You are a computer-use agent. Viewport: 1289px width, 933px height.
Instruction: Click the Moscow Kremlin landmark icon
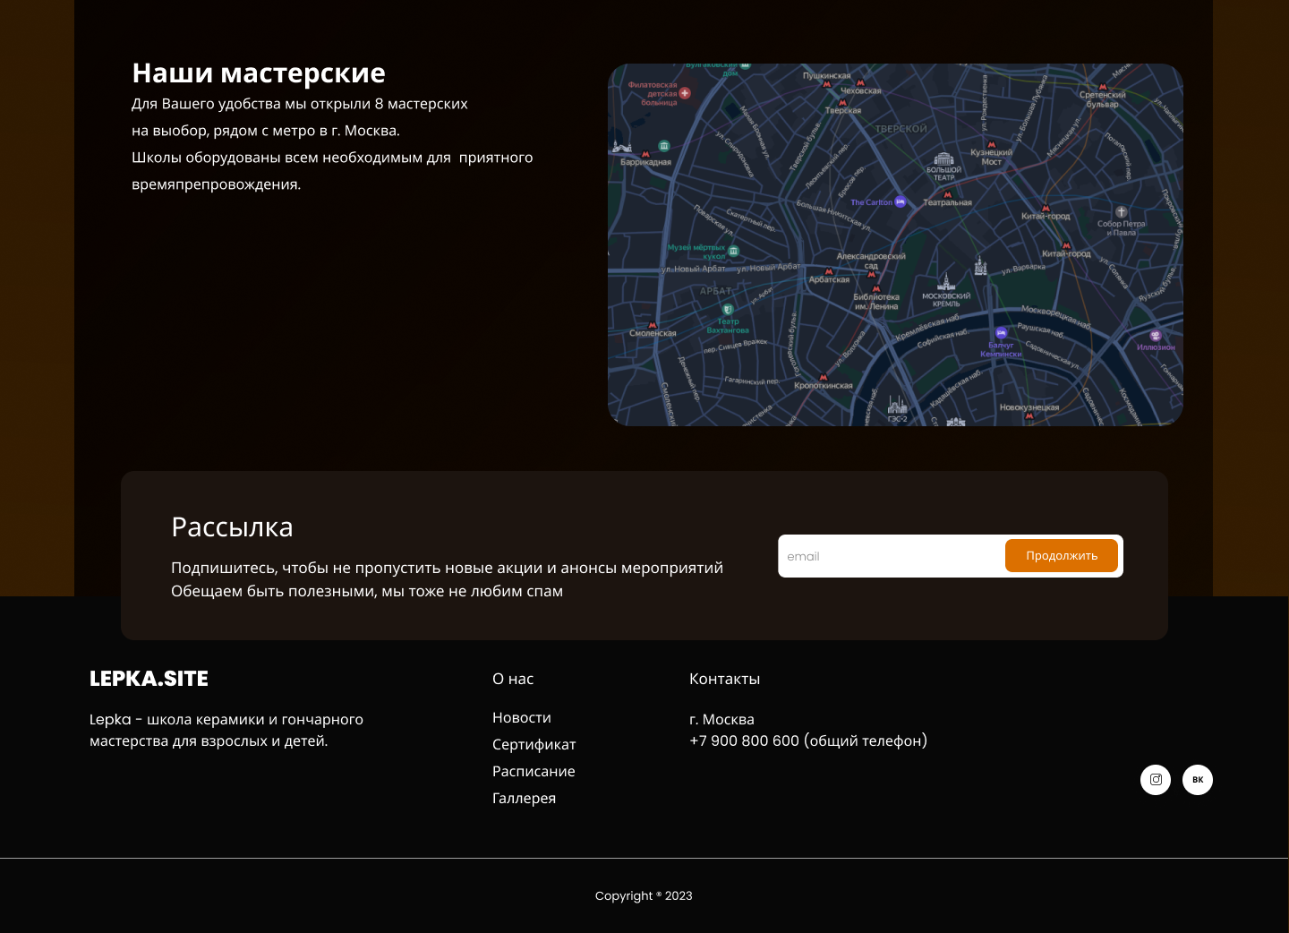[x=946, y=283]
